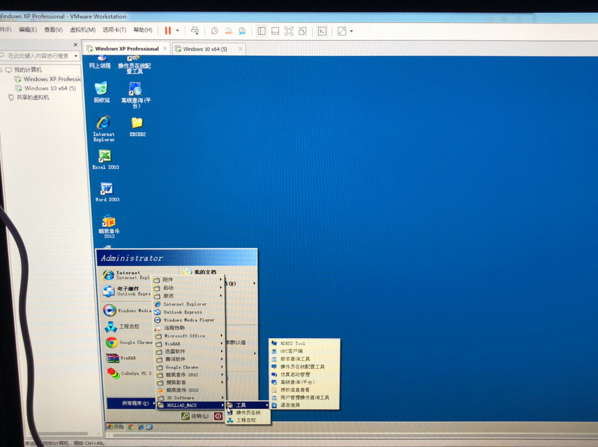Open the 查看(V) menu
The image size is (598, 447).
click(53, 30)
